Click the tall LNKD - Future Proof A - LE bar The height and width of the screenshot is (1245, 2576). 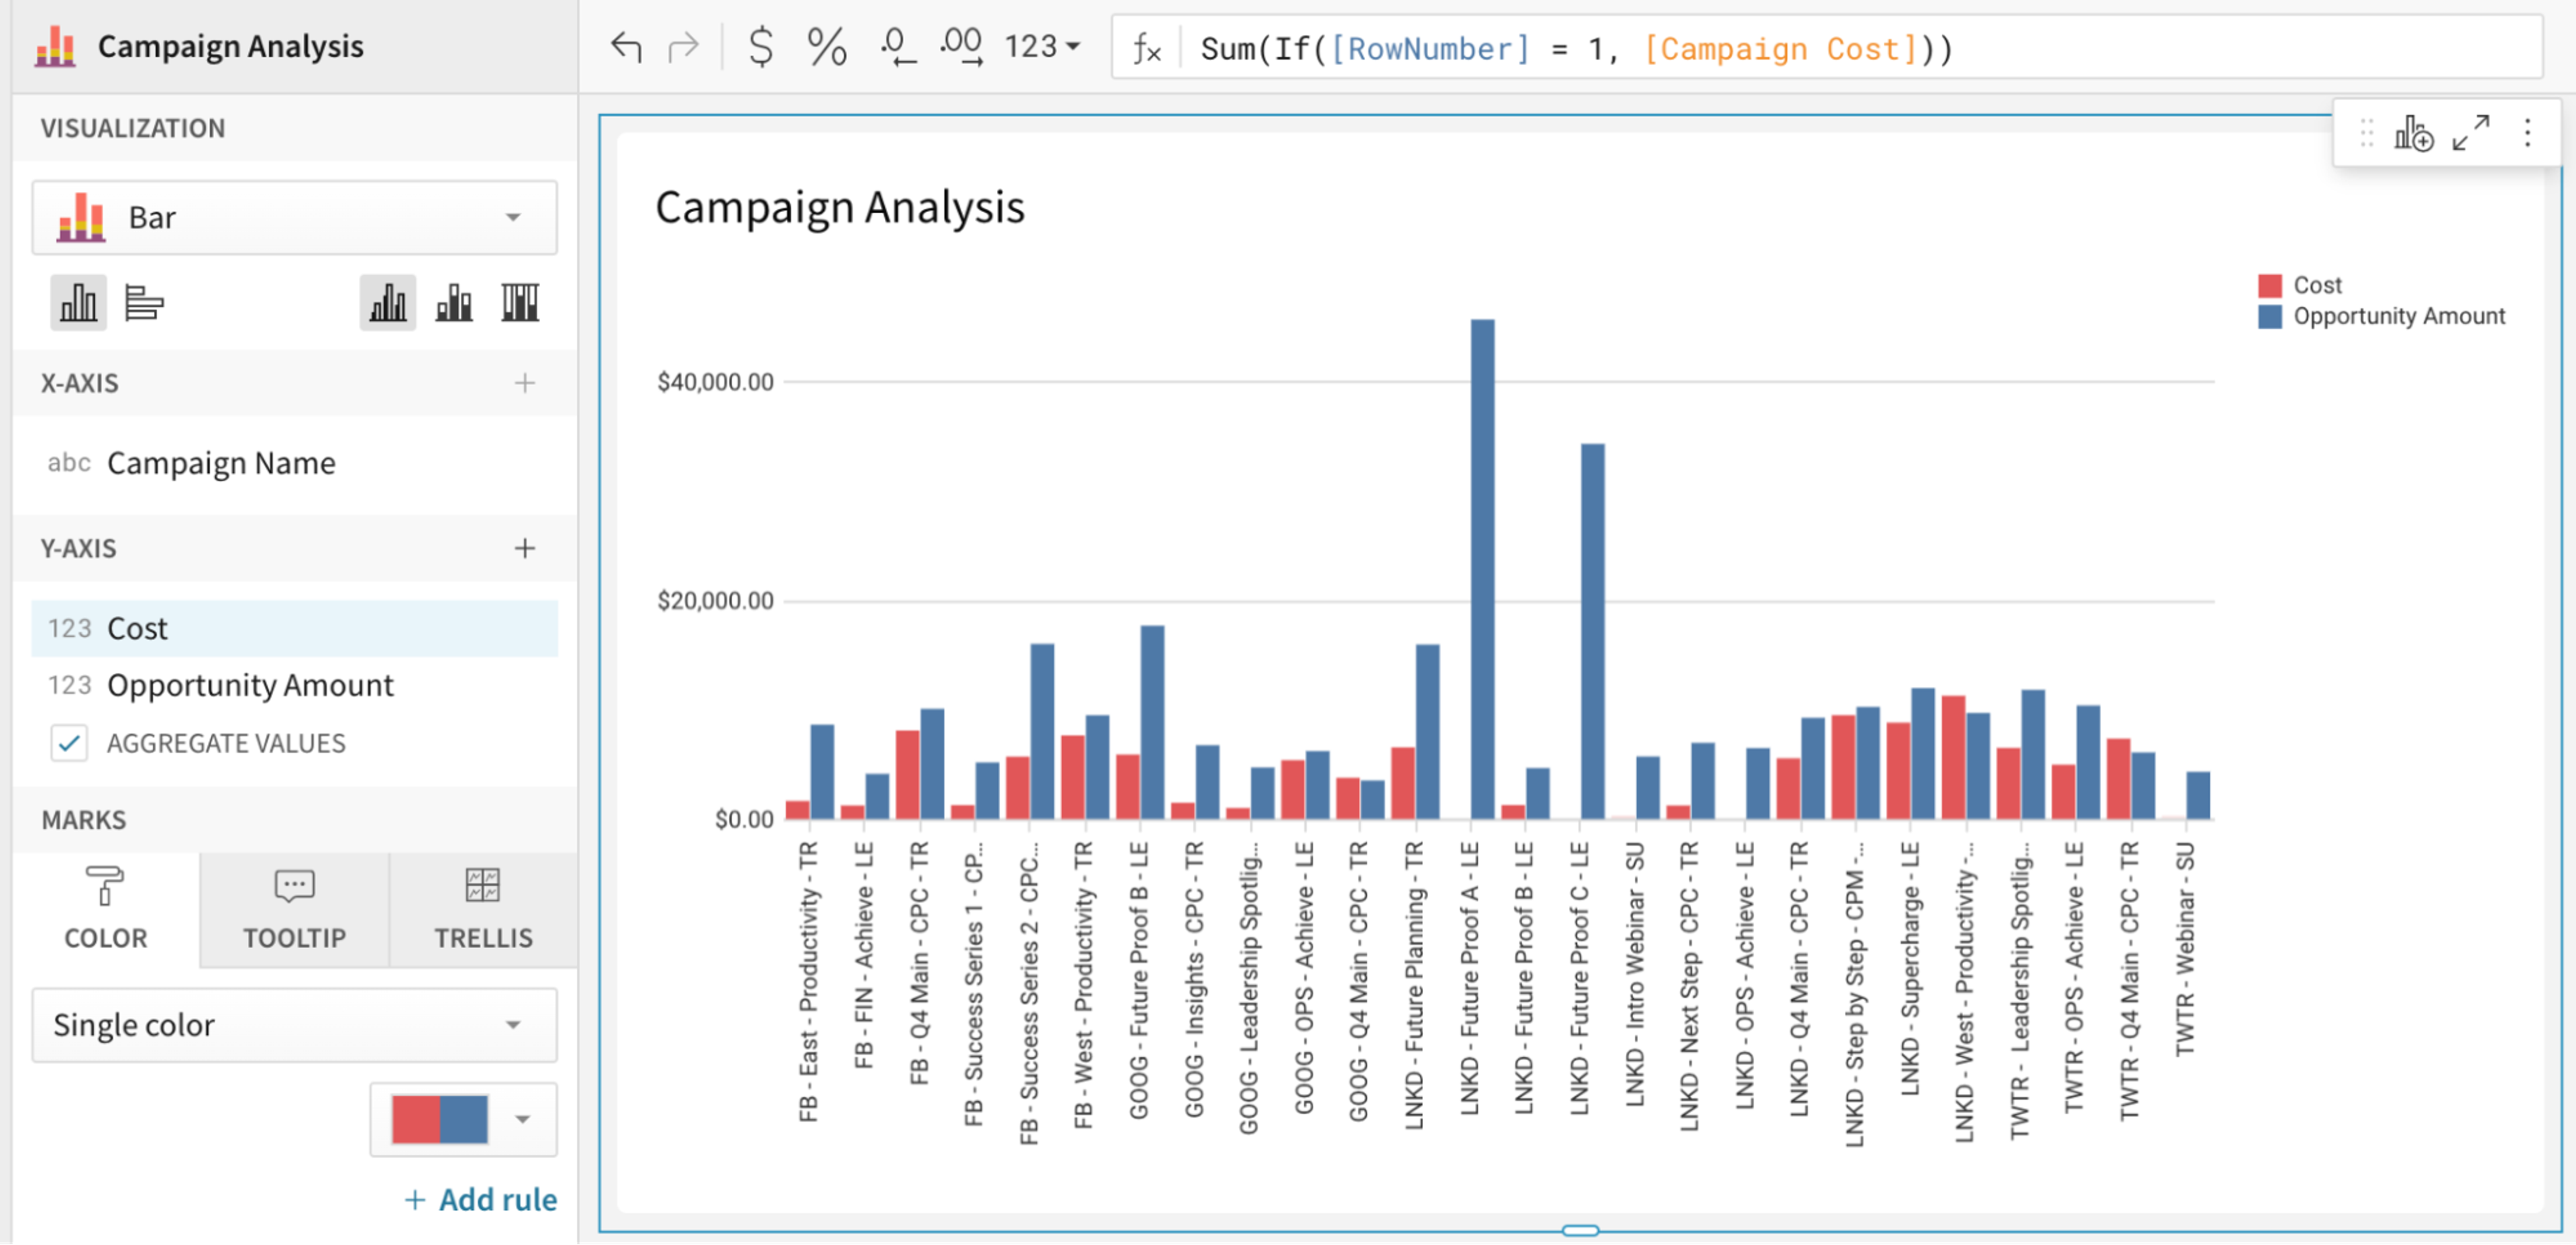click(1483, 569)
